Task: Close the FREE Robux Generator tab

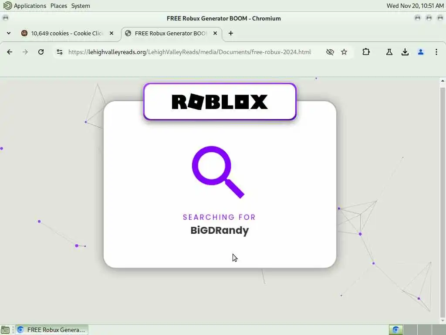Action: pos(215,33)
